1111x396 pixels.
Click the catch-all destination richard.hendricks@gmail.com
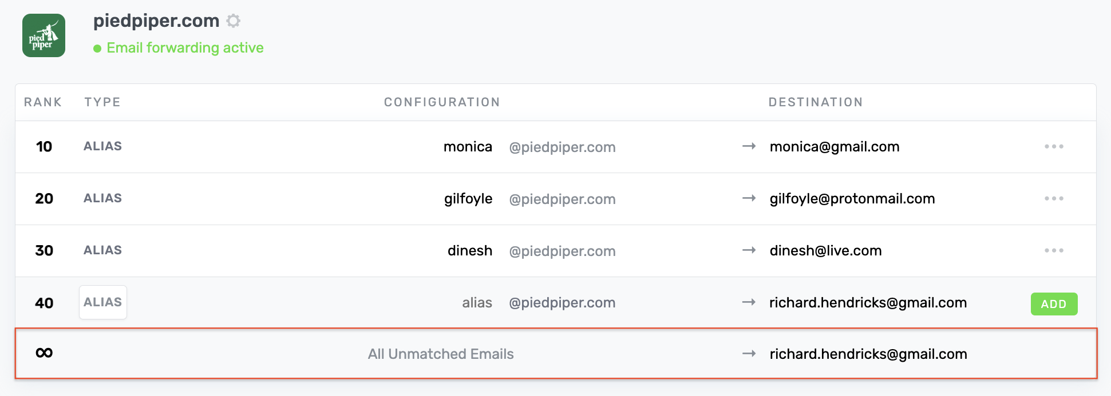tap(868, 354)
